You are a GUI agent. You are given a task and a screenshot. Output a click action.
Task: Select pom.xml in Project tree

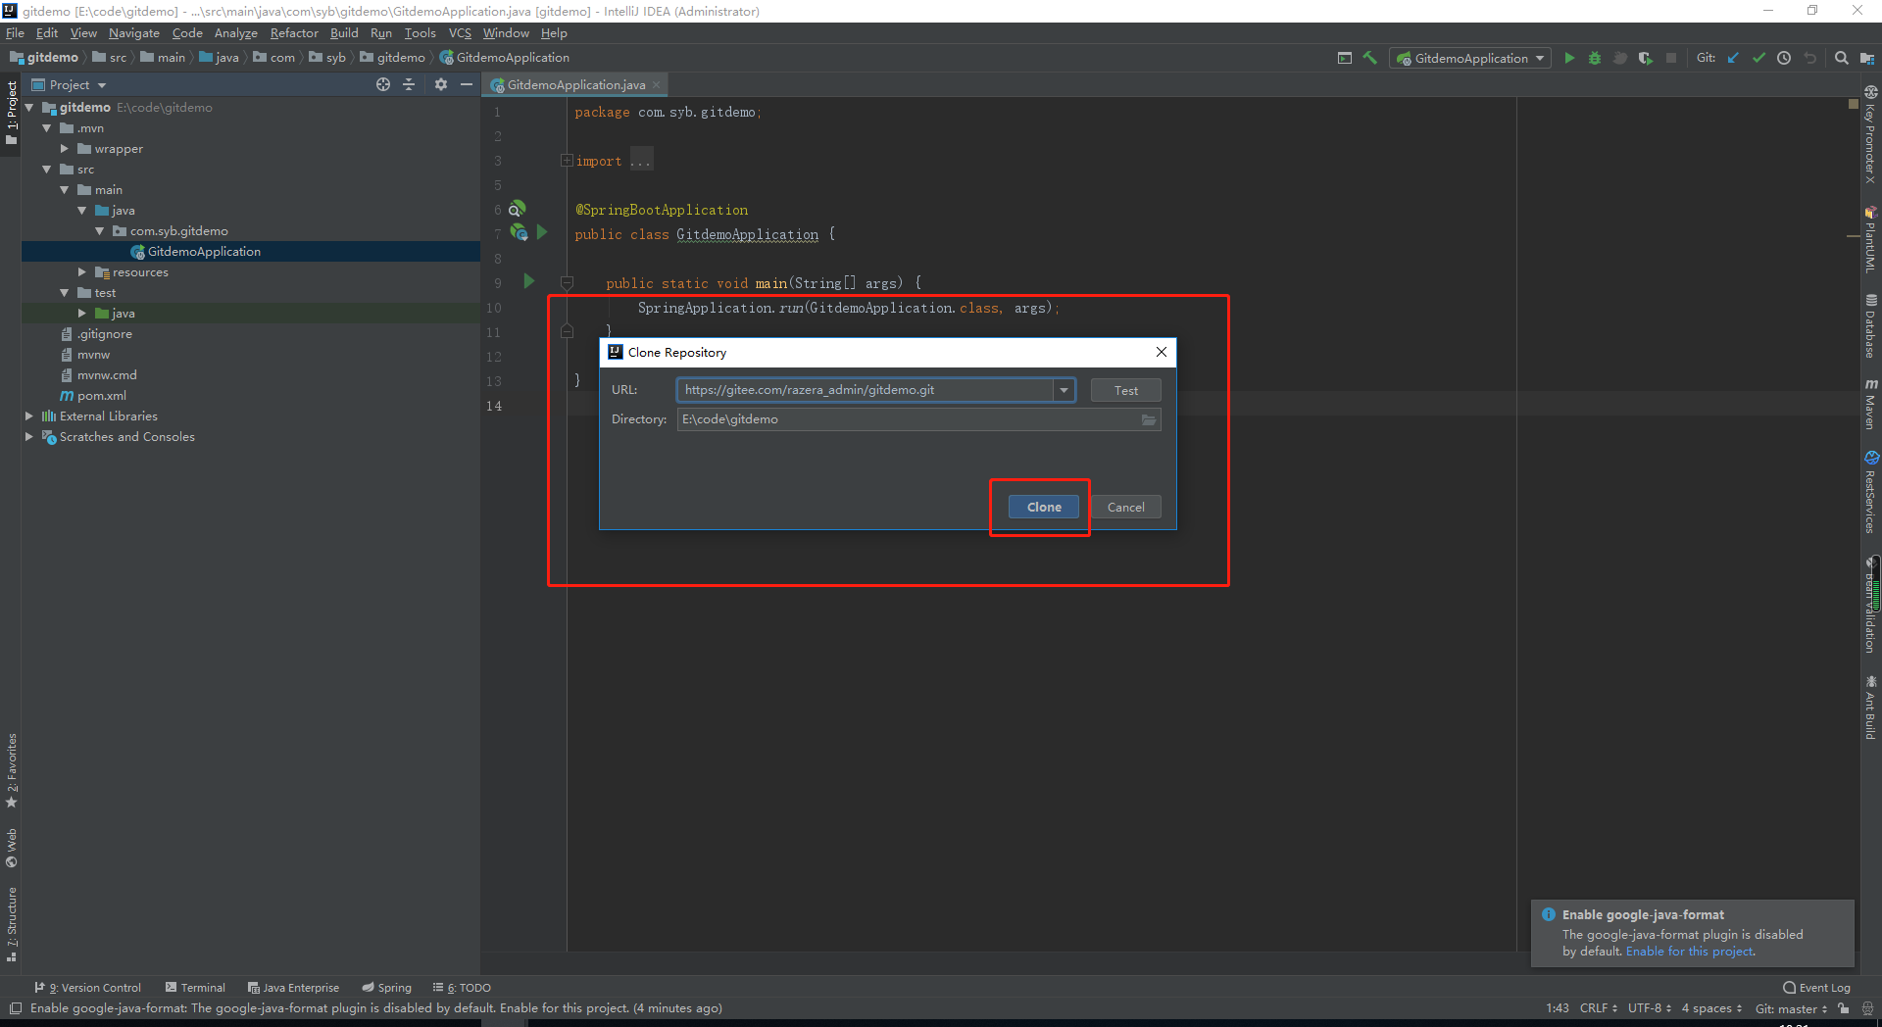pyautogui.click(x=101, y=396)
